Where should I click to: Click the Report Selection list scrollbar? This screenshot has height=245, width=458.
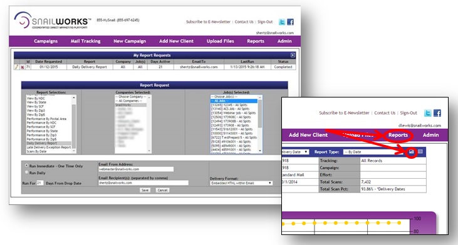click(x=73, y=124)
